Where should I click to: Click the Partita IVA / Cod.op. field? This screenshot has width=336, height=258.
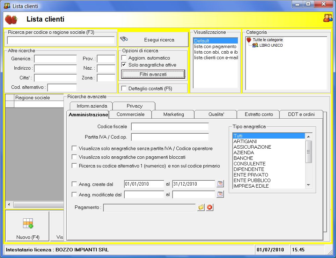point(170,137)
